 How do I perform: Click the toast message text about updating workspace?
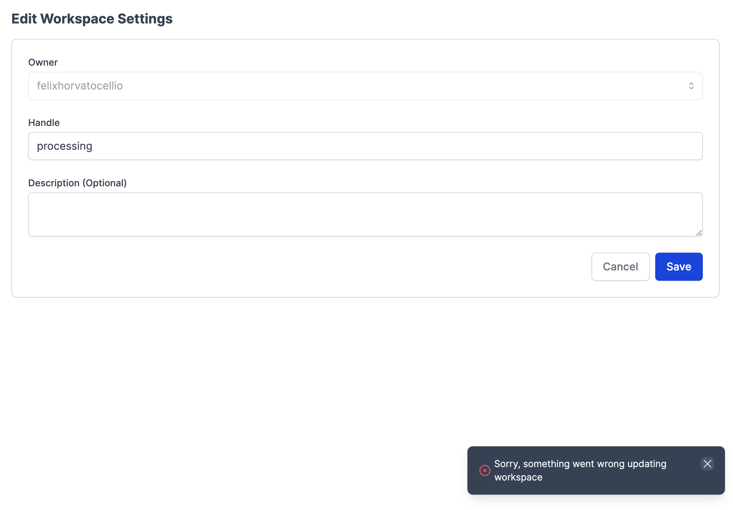[x=580, y=470]
